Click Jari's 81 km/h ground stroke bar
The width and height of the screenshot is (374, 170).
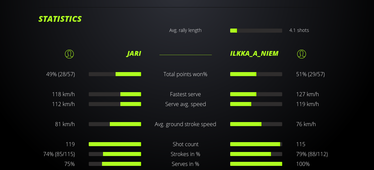point(115,124)
